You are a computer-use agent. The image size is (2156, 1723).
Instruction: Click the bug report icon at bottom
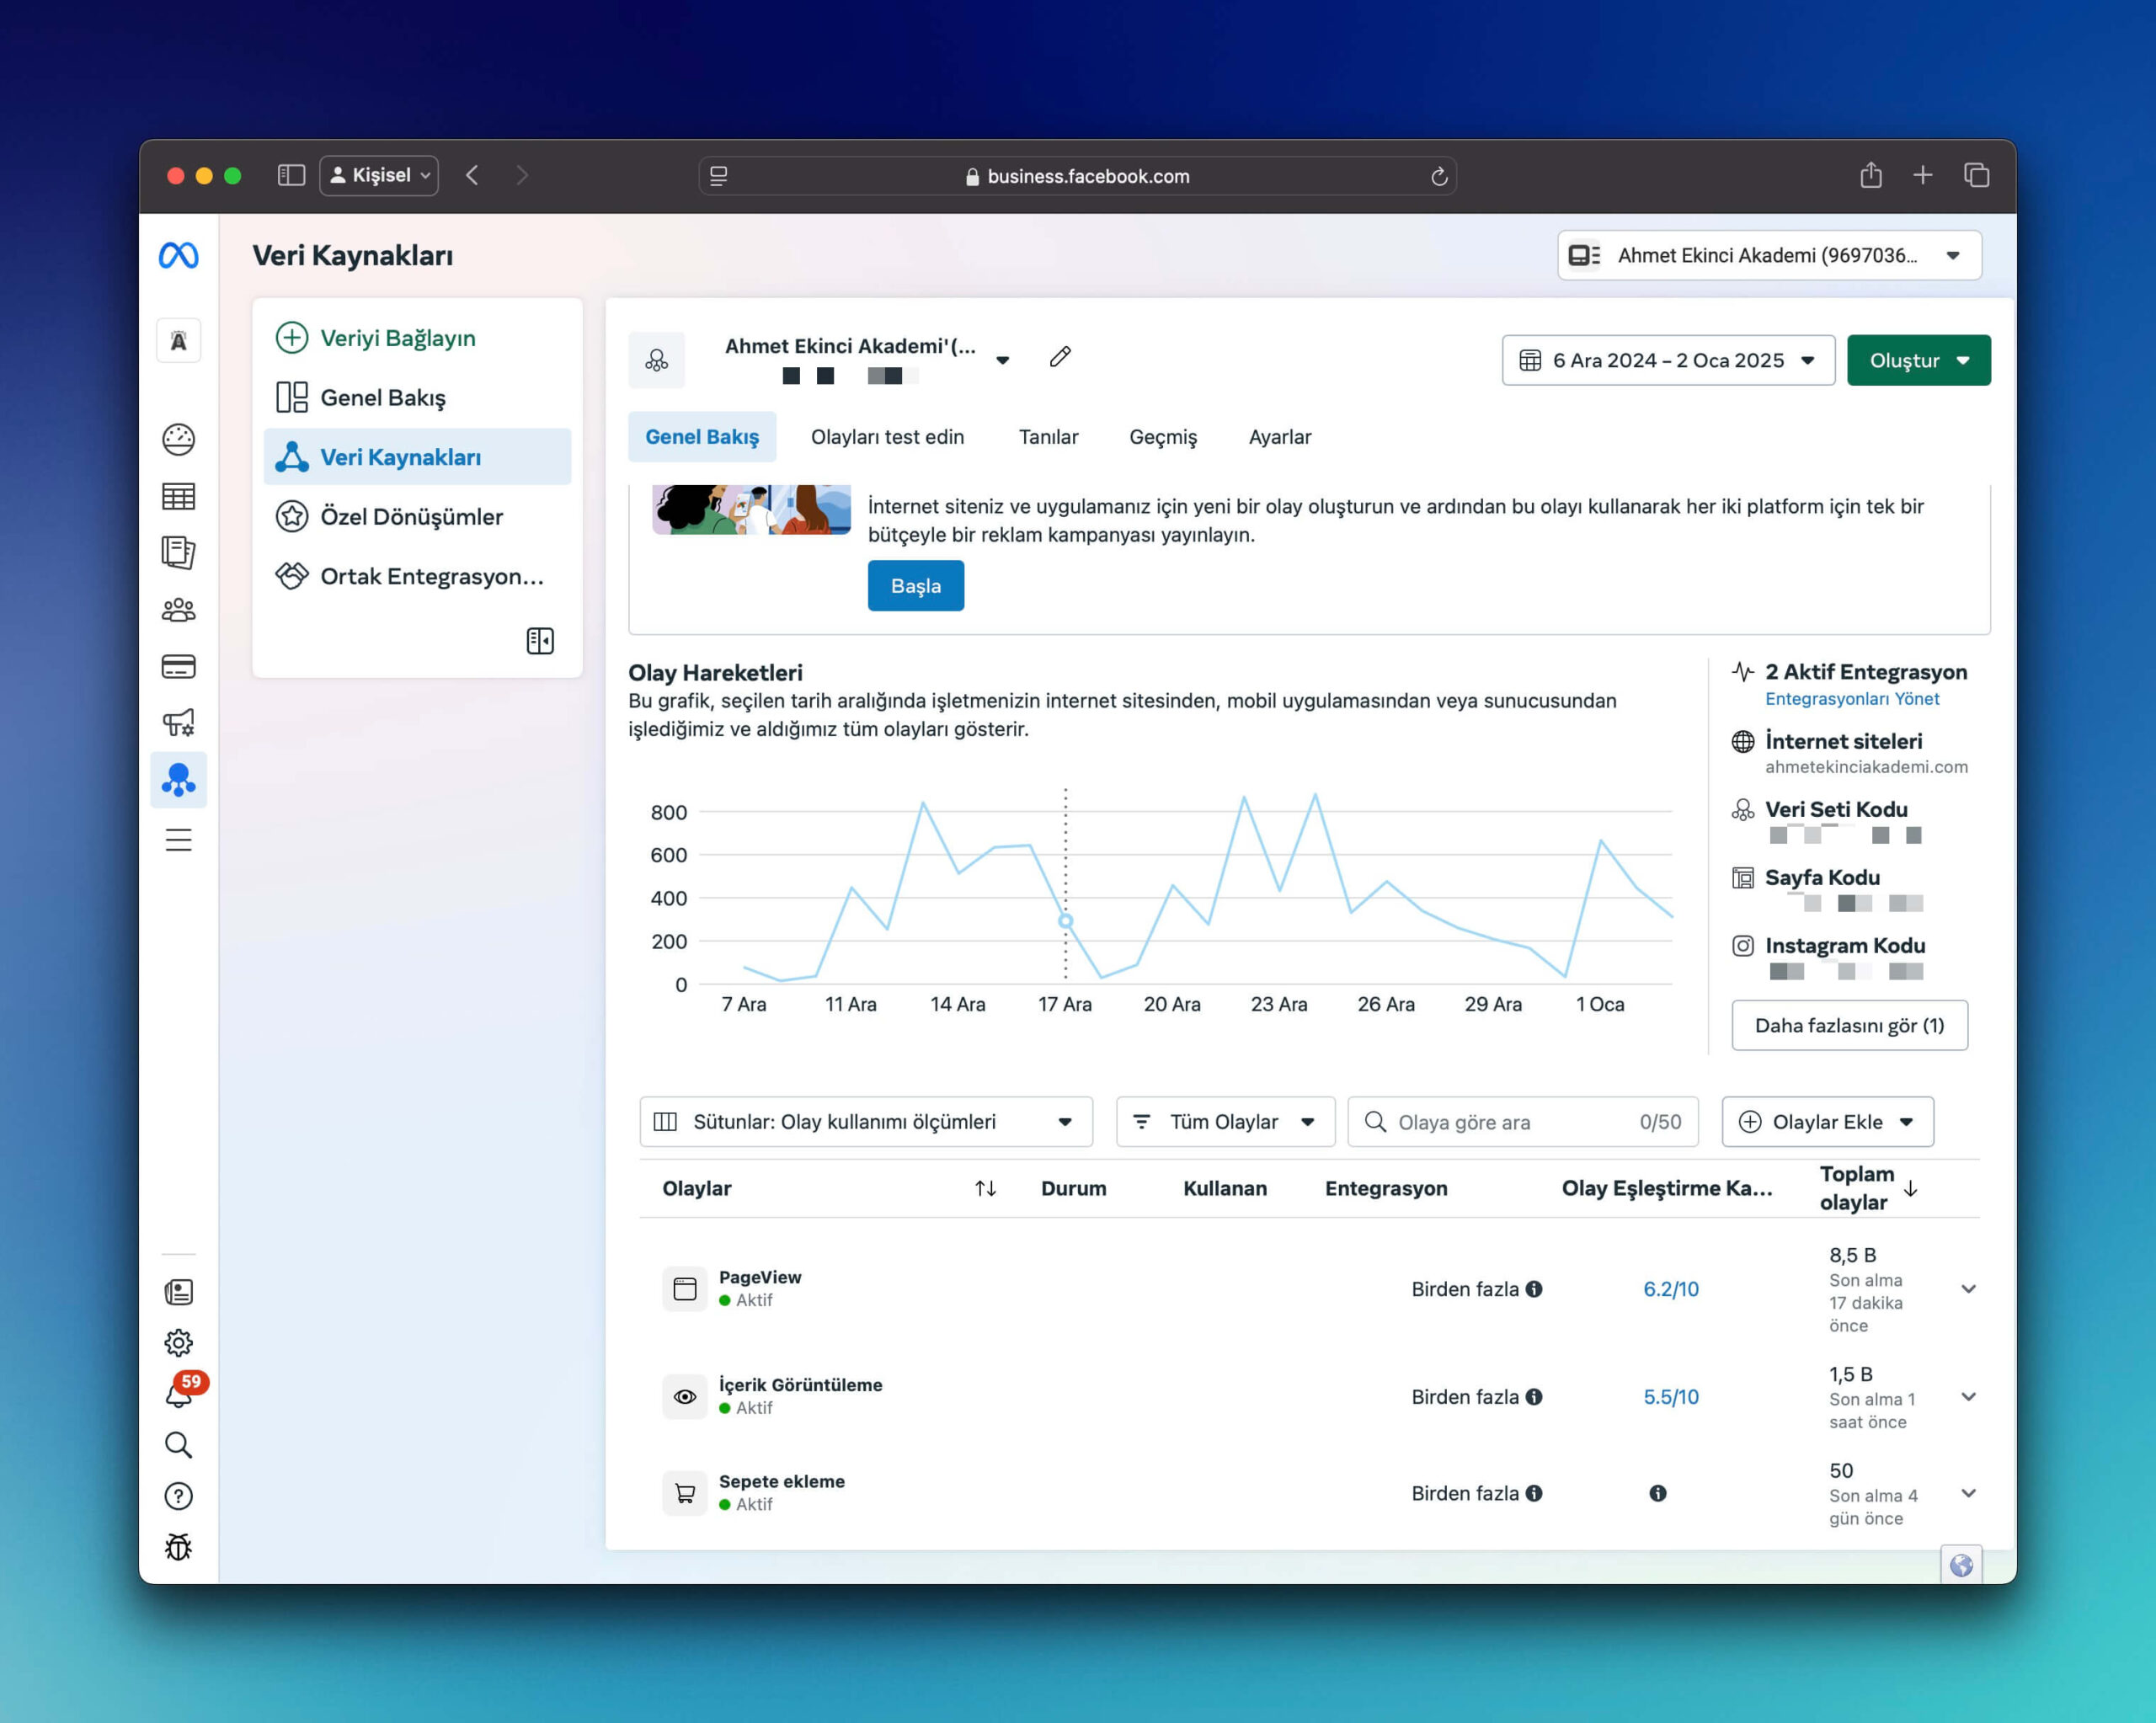pyautogui.click(x=178, y=1547)
